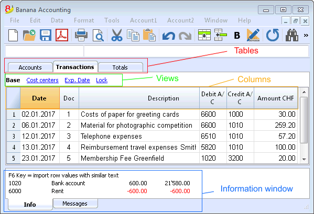314x214 pixels.
Task: Cut selection with scissors icon
Action: pyautogui.click(x=116, y=36)
